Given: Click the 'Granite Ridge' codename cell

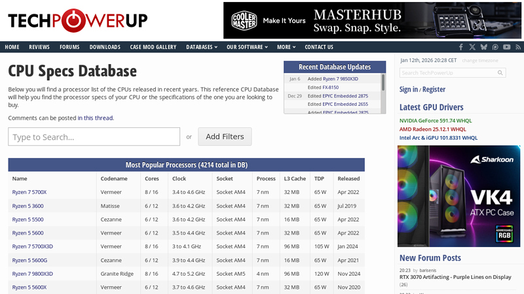Looking at the screenshot, I should point(117,274).
